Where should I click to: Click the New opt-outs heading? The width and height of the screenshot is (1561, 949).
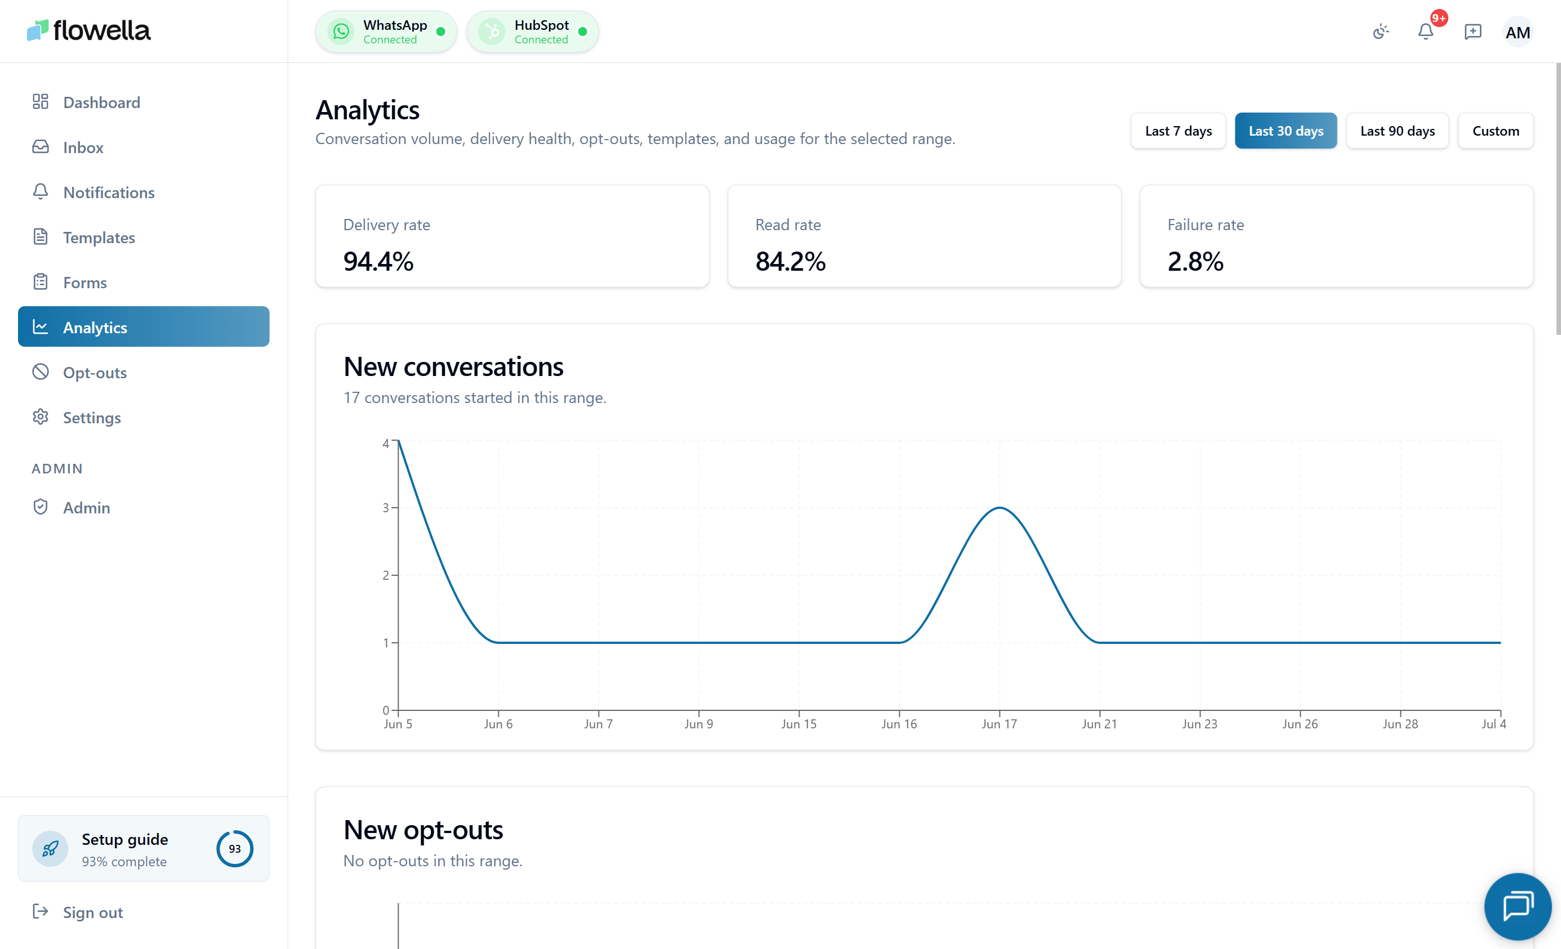pos(423,830)
